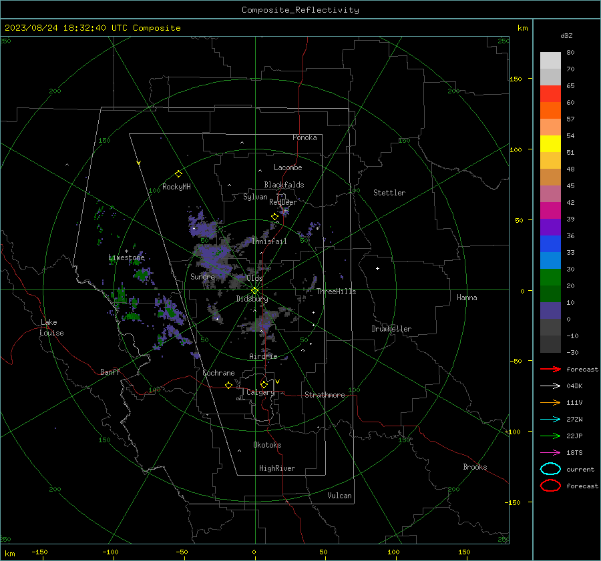Click the Innisfail label
Viewport: 601px width, 561px height.
(x=269, y=241)
